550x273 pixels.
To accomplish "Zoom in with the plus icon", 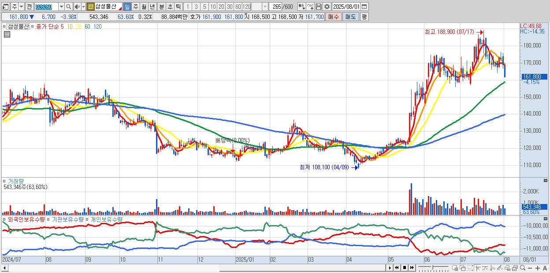I will click(538, 268).
